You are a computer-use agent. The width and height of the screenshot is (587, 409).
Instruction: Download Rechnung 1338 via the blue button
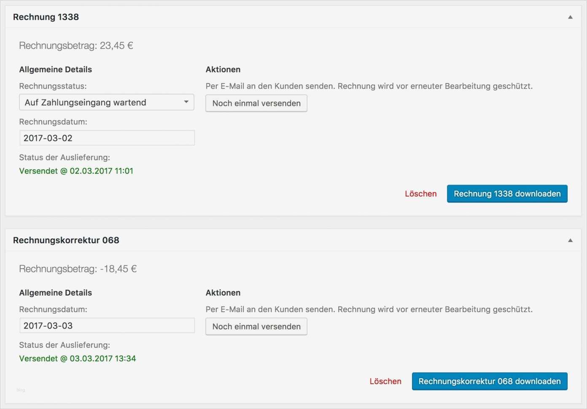pyautogui.click(x=507, y=194)
